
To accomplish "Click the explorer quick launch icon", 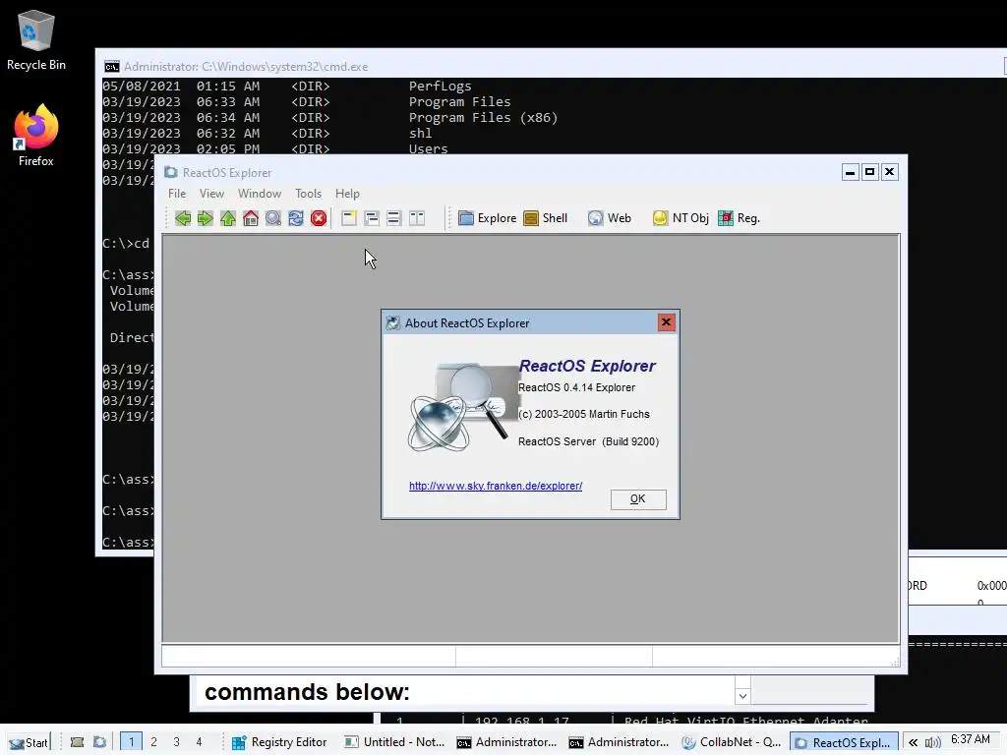I will (x=99, y=742).
